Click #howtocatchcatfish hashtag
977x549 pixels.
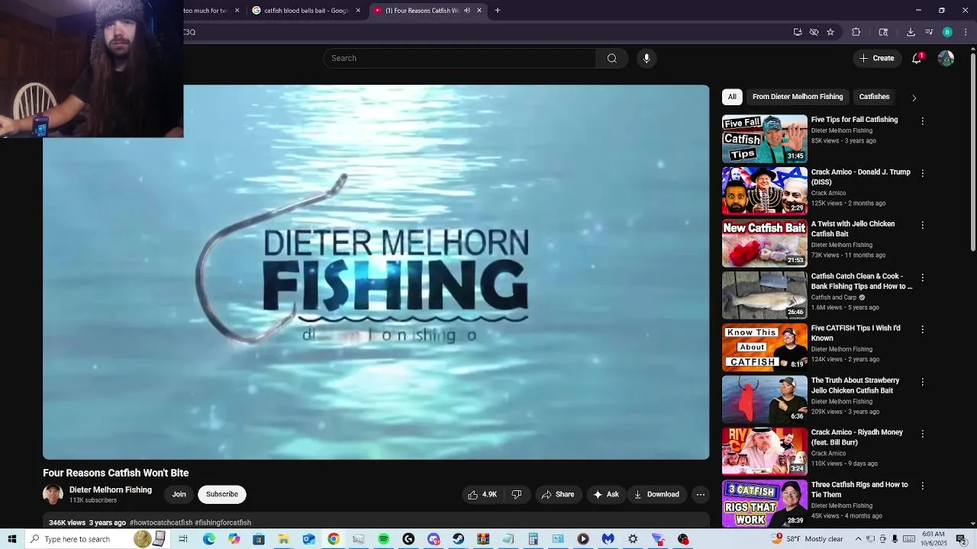161,523
